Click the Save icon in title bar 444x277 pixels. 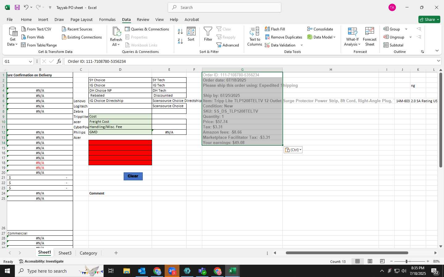click(17, 7)
